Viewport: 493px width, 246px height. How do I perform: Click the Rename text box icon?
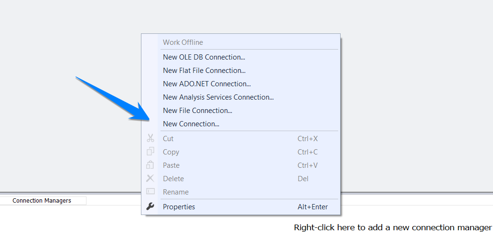click(150, 192)
